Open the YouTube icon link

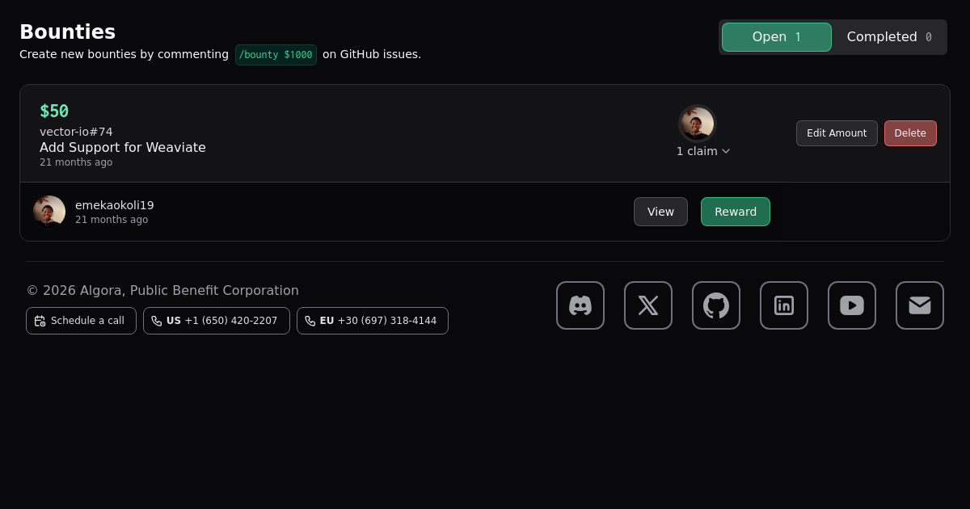pyautogui.click(x=852, y=305)
